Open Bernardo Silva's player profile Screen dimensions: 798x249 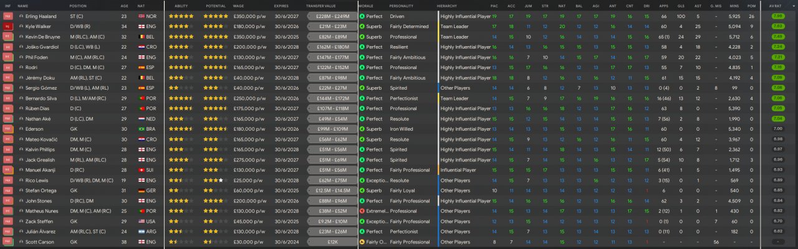(41, 98)
